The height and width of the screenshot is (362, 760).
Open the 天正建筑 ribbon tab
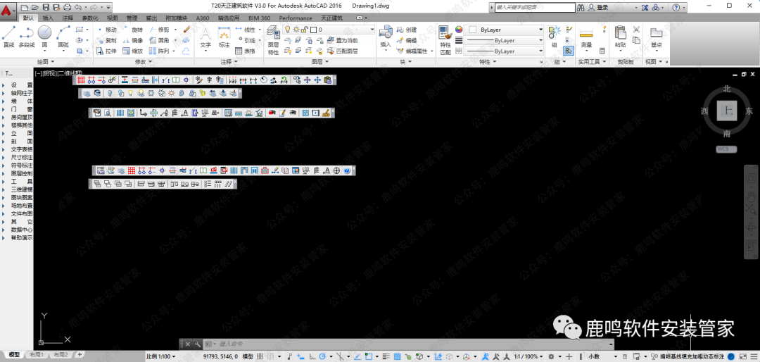tap(331, 18)
